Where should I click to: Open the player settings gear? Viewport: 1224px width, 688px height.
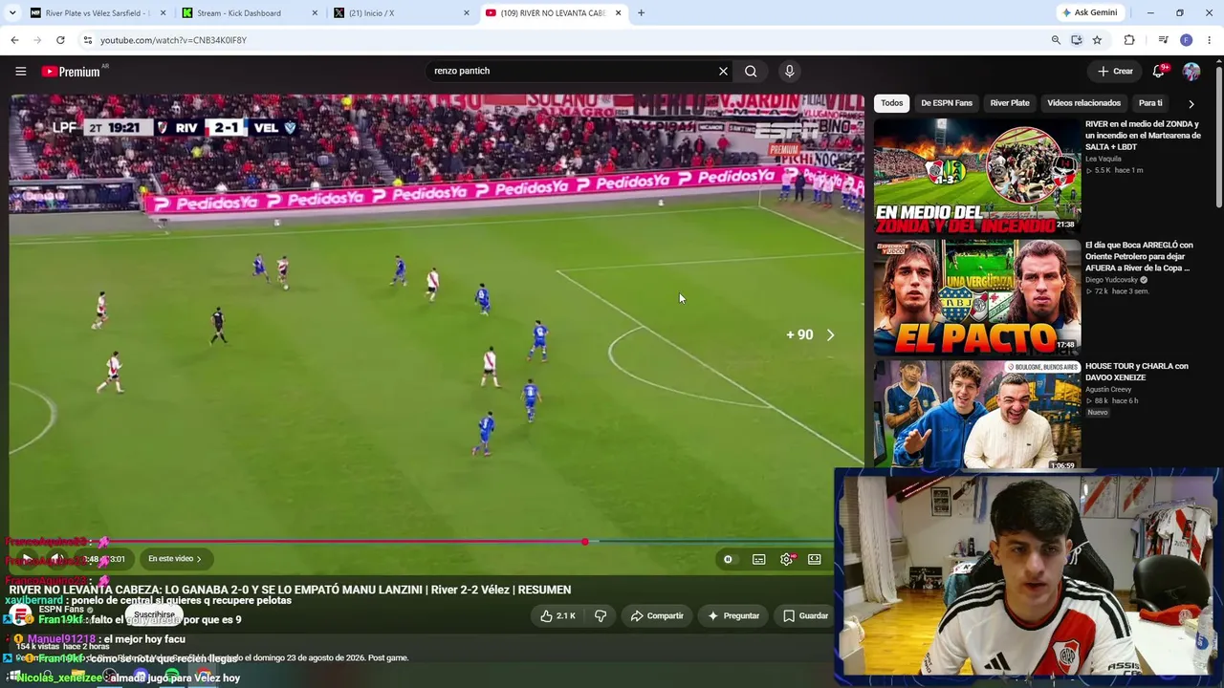pos(786,559)
